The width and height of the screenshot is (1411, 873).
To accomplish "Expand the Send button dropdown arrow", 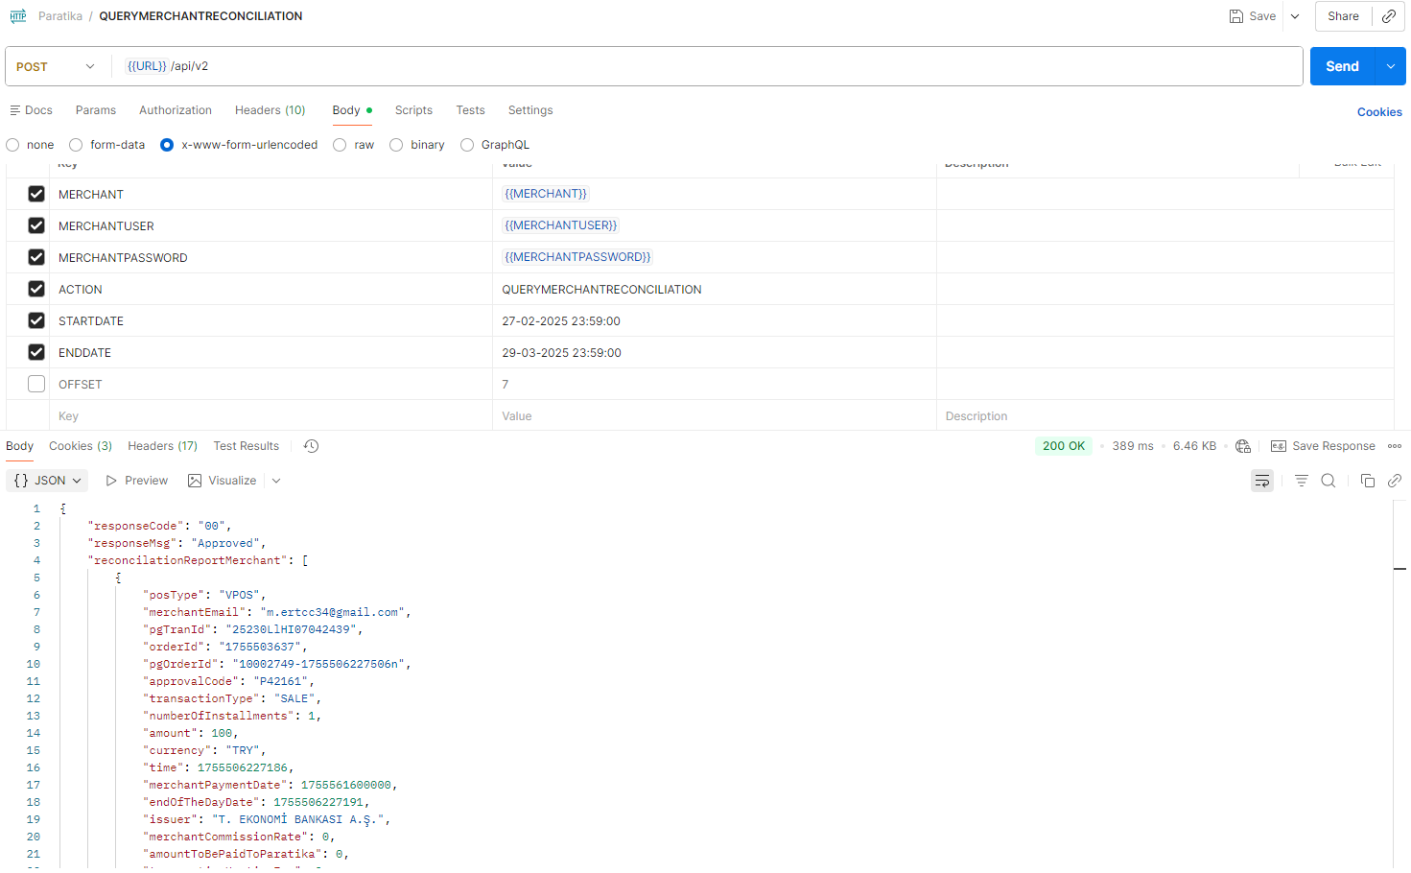I will pos(1391,67).
